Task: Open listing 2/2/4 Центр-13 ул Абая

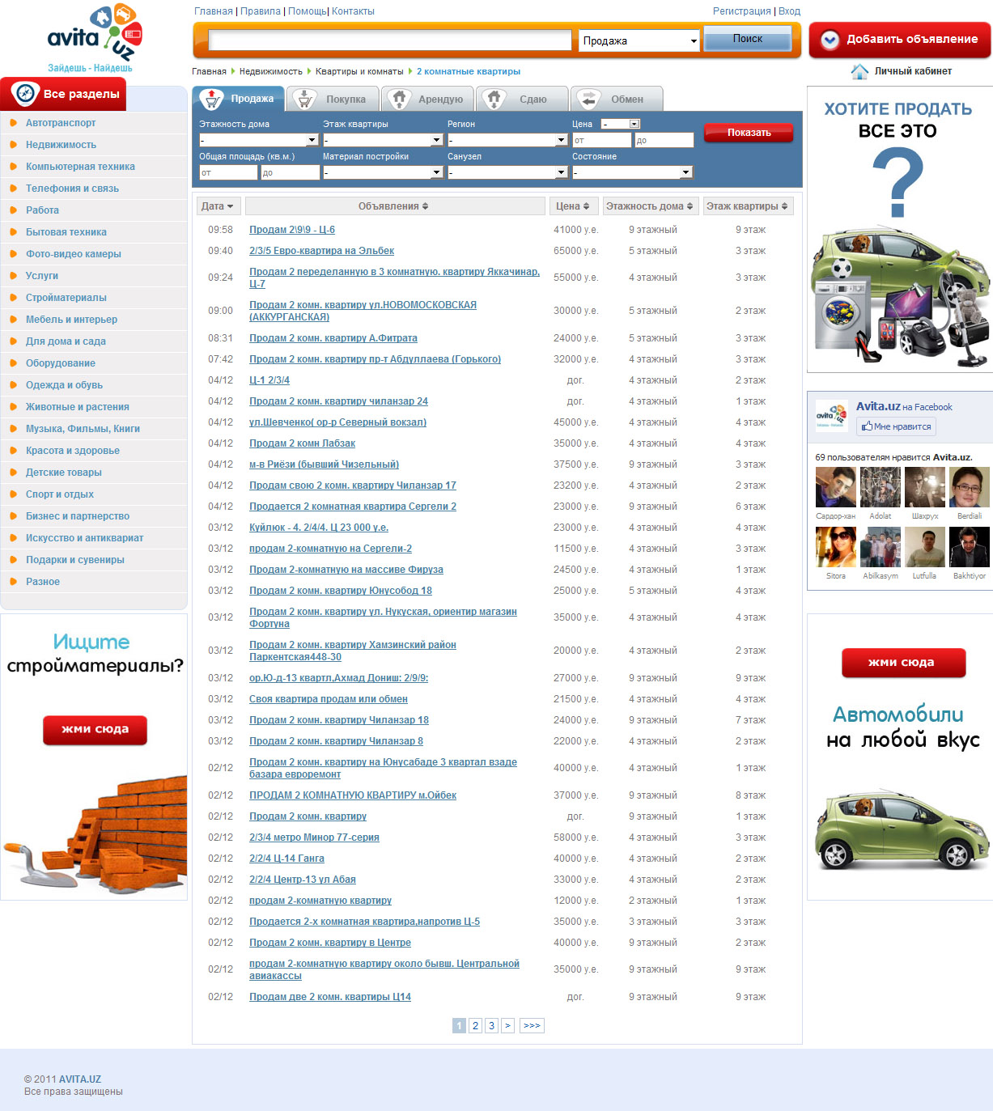Action: pos(303,880)
